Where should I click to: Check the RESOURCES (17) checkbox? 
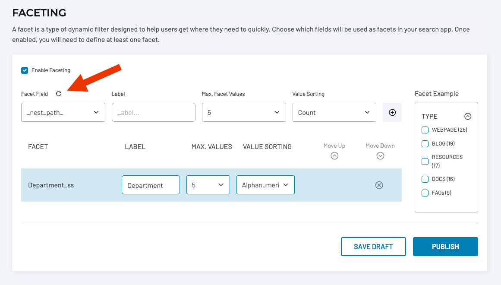425,161
